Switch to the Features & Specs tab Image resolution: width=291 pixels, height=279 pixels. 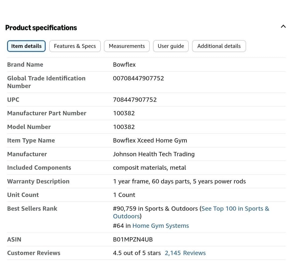pos(75,46)
